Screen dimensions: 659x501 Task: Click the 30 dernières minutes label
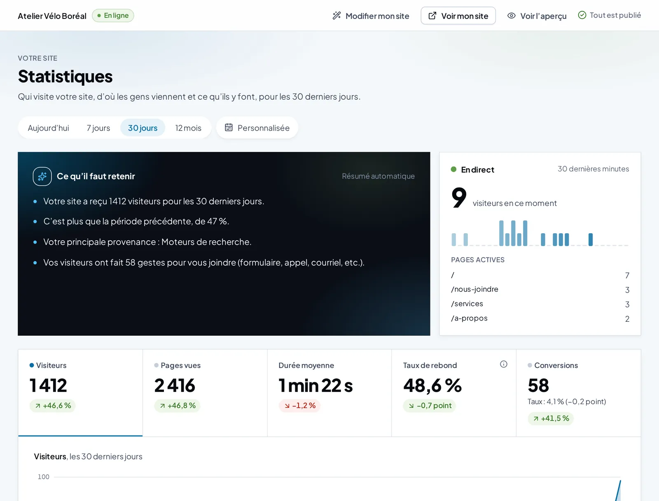[x=593, y=169]
